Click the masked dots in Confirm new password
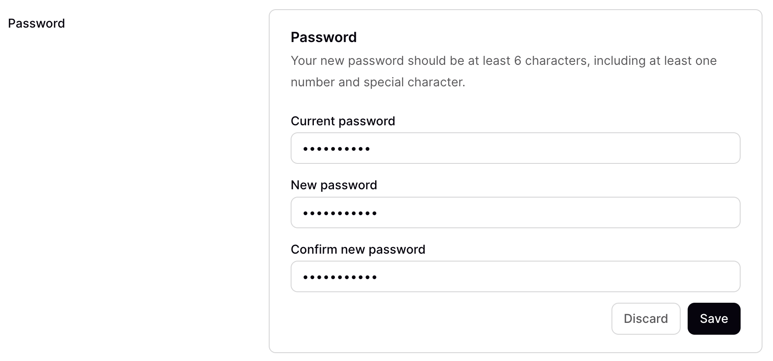 (340, 277)
